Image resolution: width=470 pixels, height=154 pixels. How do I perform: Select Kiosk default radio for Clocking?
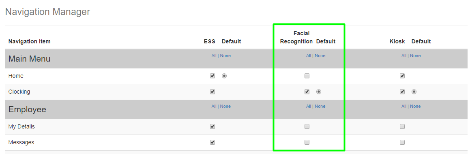(414, 92)
